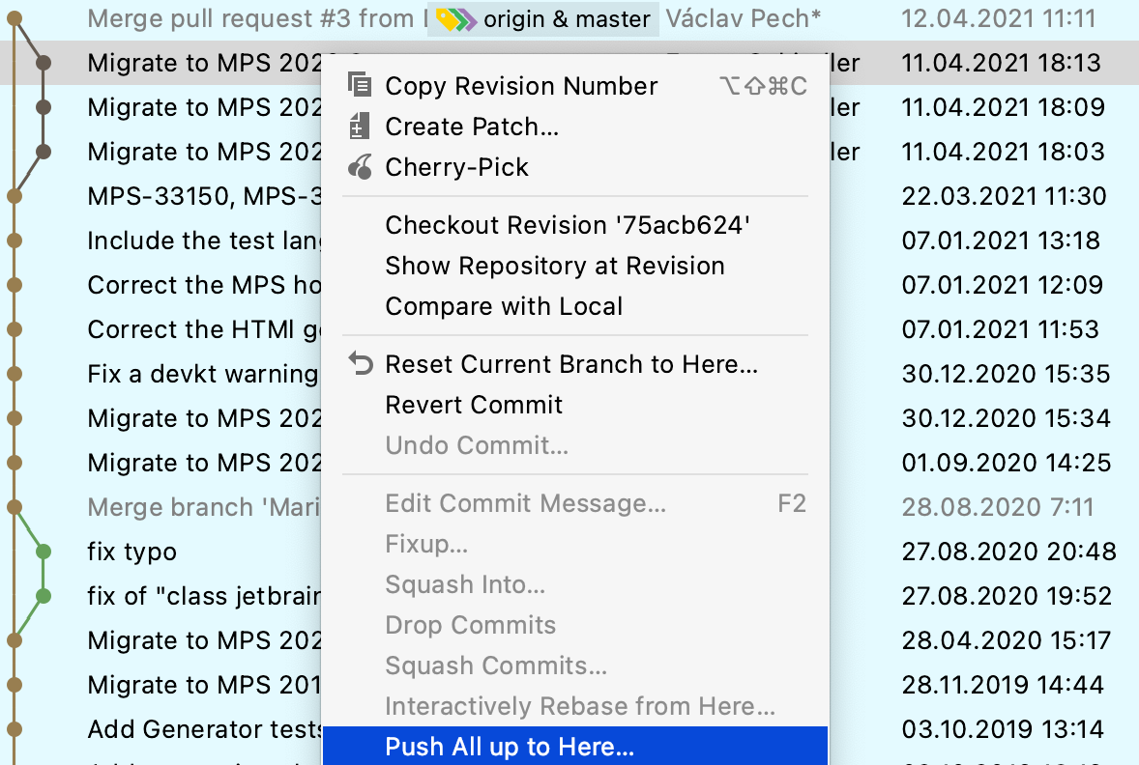Screen dimensions: 1139x765
Task: Select the "Merge branch 'Mari" commit
Action: [204, 506]
